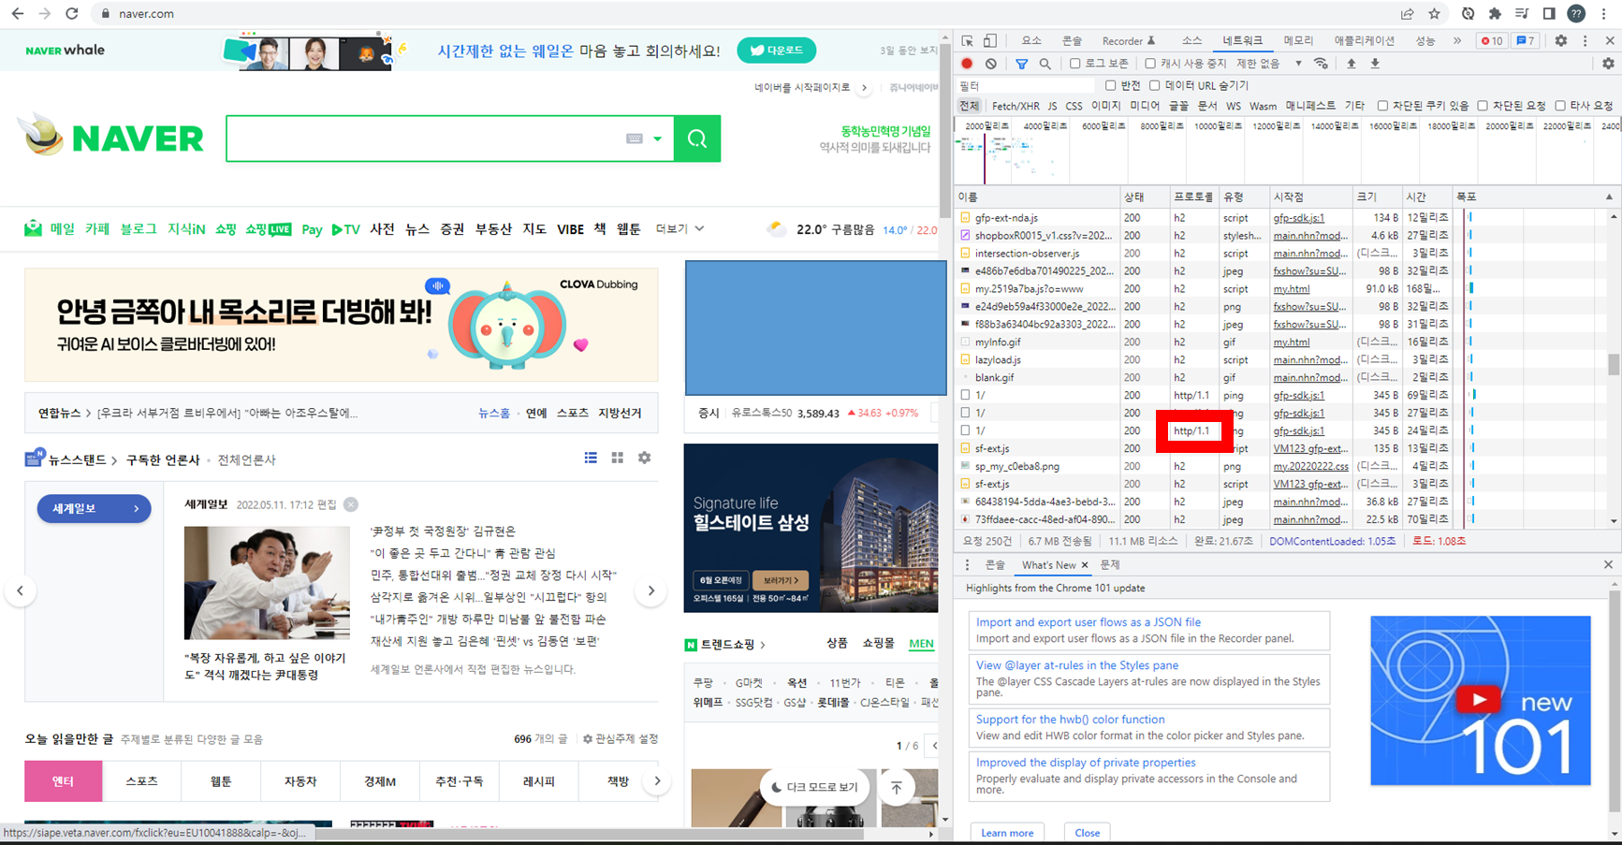Image resolution: width=1622 pixels, height=845 pixels.
Task: Open the browser extensions puzzle icon
Action: point(1495,14)
